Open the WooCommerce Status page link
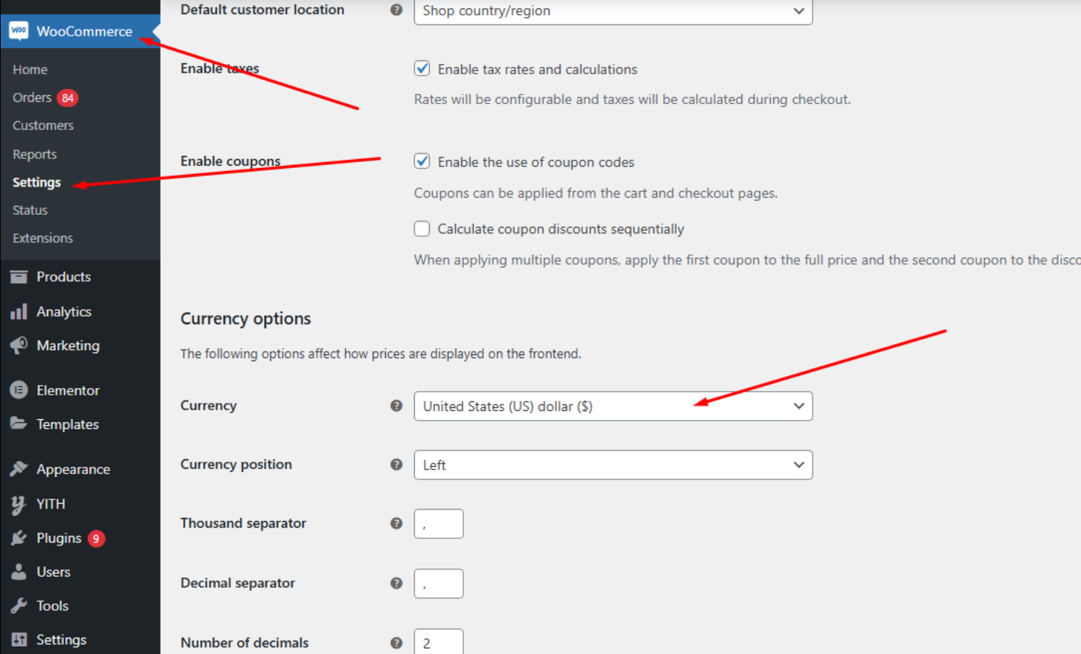Viewport: 1081px width, 654px height. coord(30,210)
